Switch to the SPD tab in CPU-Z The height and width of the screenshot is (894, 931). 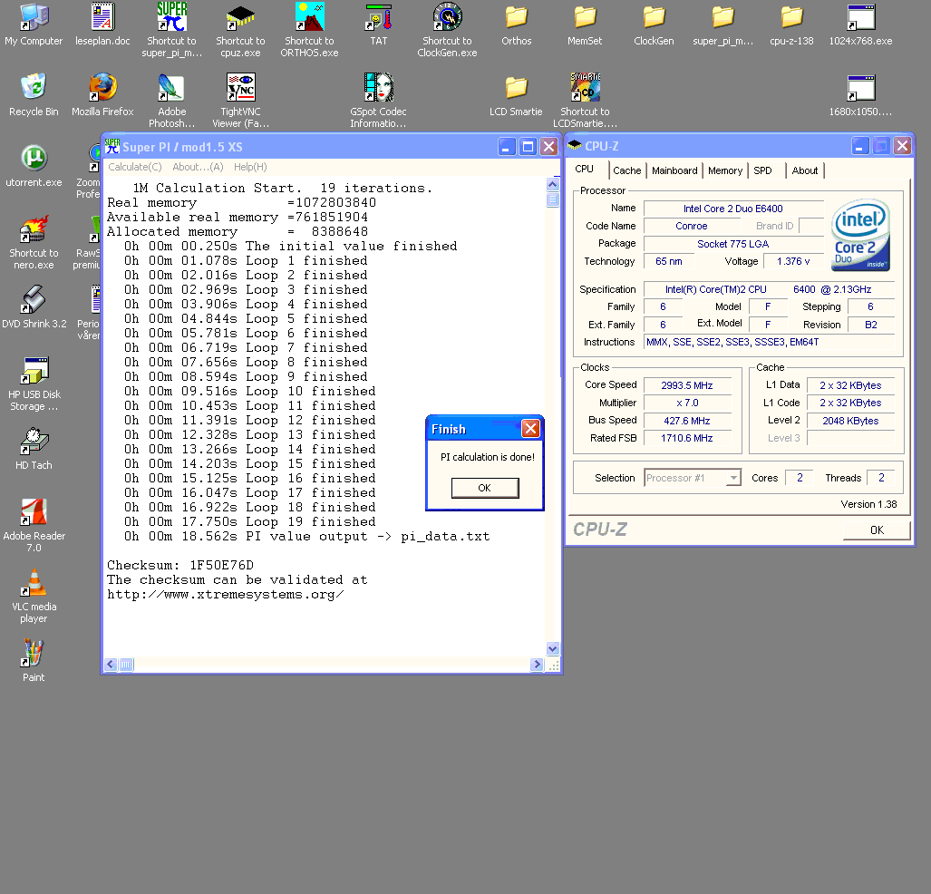[x=763, y=170]
